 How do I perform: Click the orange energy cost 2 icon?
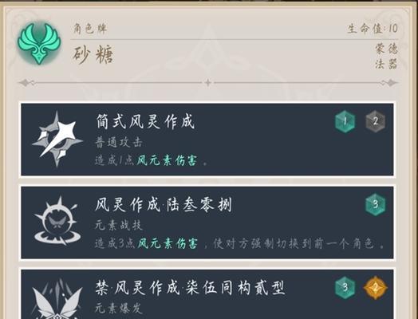(x=376, y=288)
